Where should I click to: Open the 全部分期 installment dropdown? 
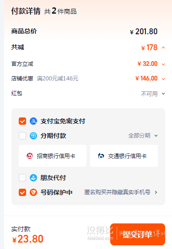(143, 136)
